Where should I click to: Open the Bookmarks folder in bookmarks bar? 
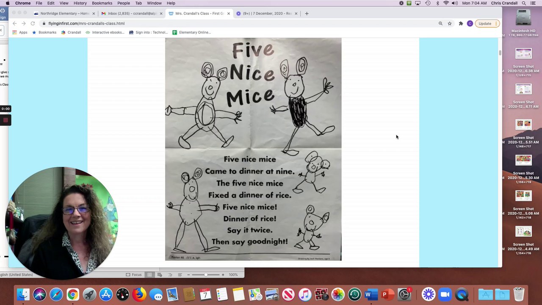click(44, 32)
